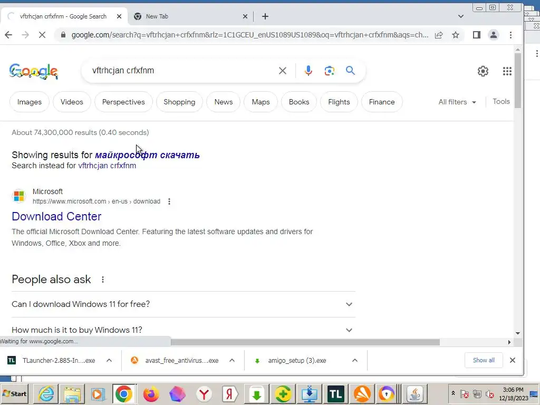Click the scroll-down arrow of page

tap(518, 333)
